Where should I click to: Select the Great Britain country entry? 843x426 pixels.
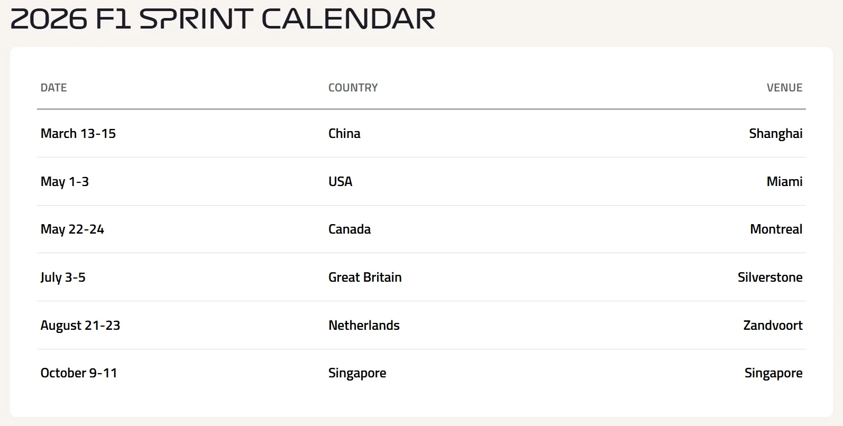click(x=365, y=277)
